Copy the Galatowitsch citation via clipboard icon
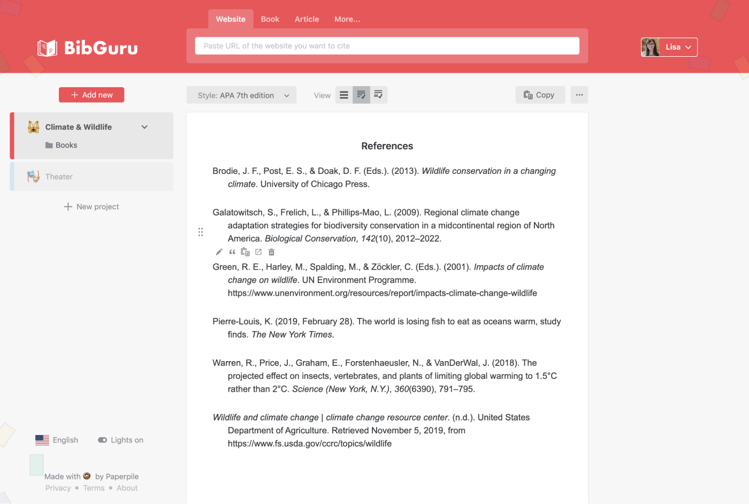 tap(245, 251)
